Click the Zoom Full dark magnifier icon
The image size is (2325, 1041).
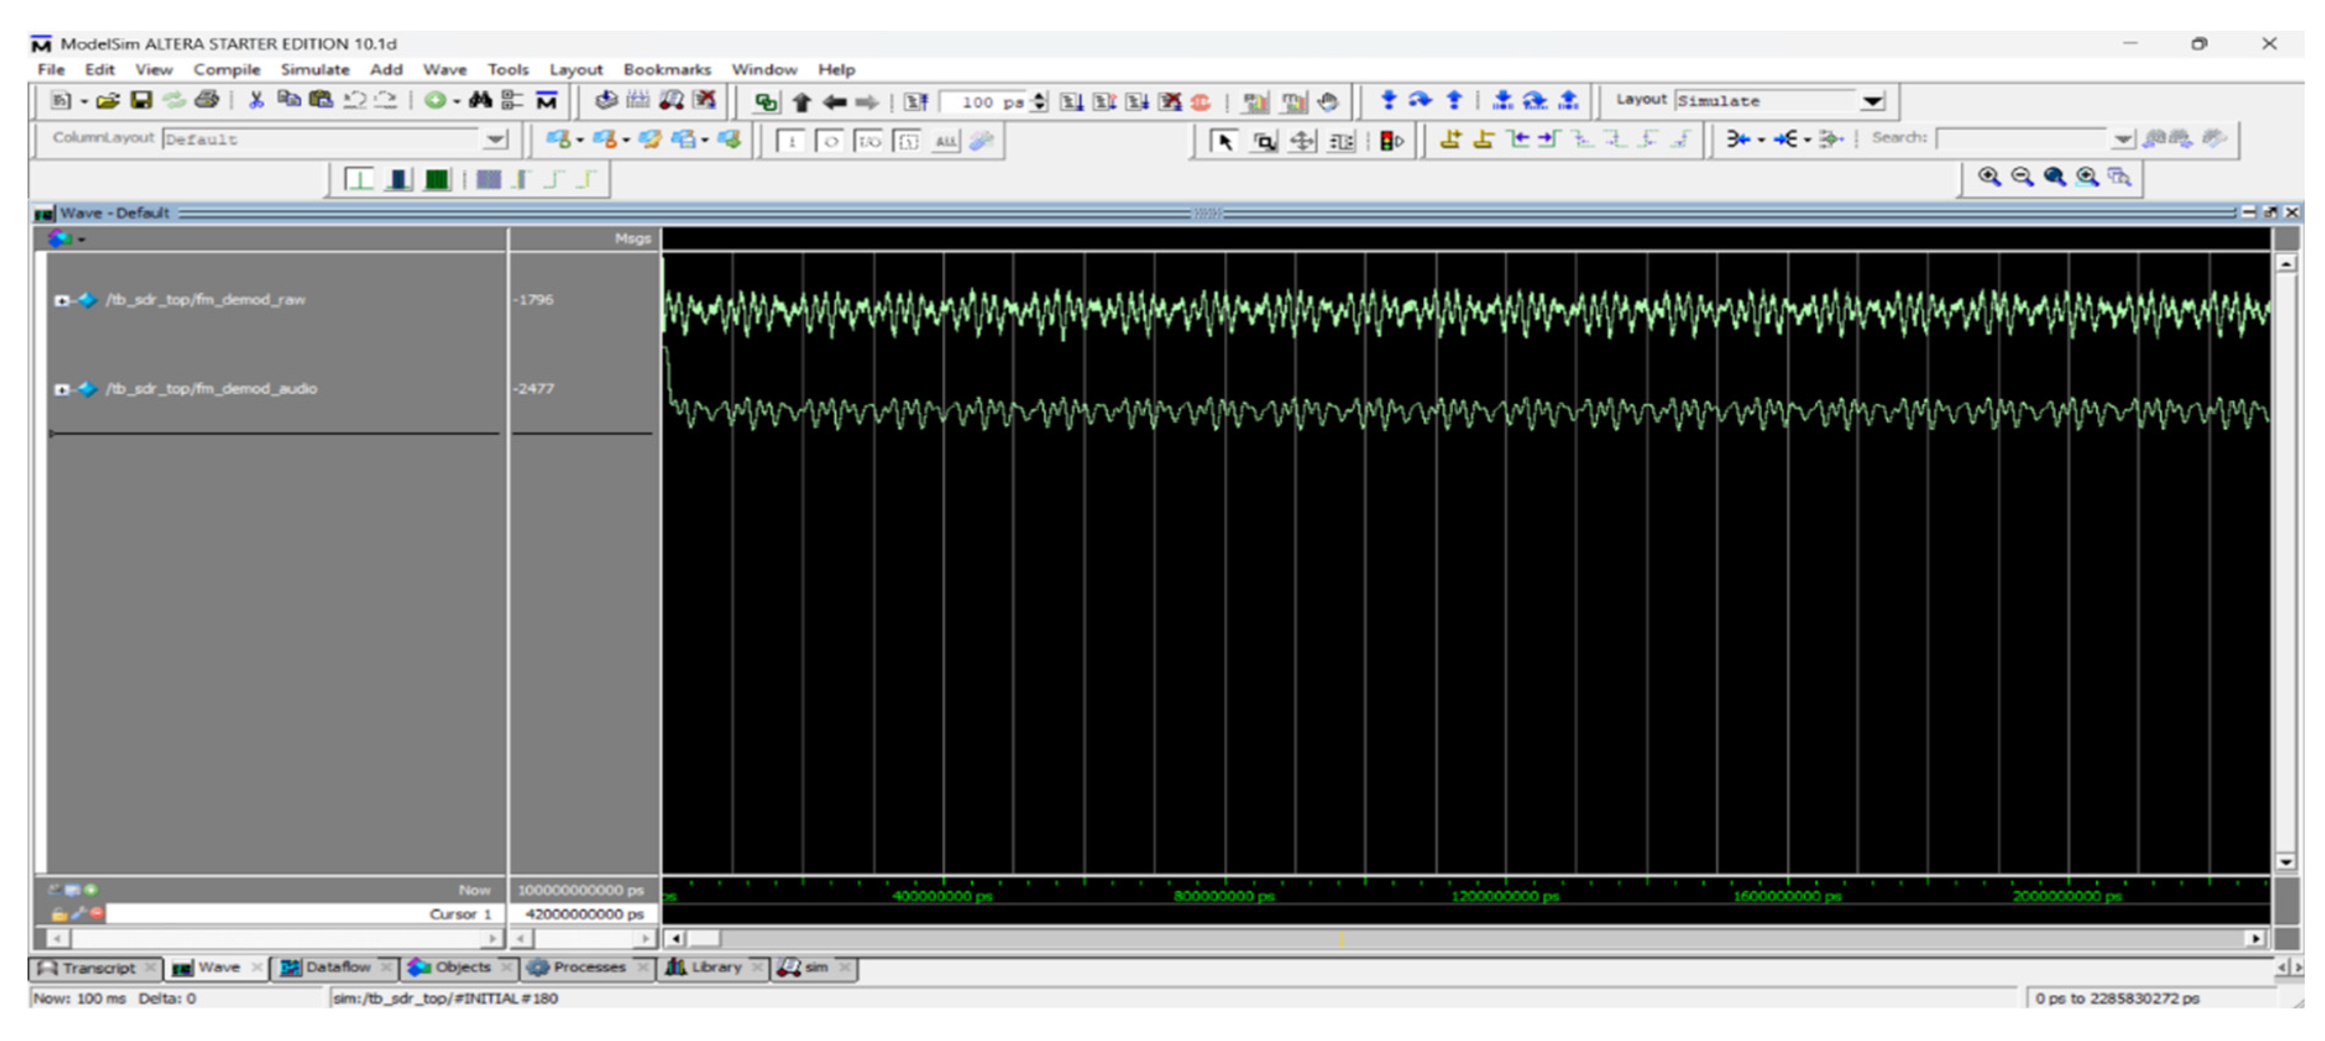click(x=2054, y=177)
